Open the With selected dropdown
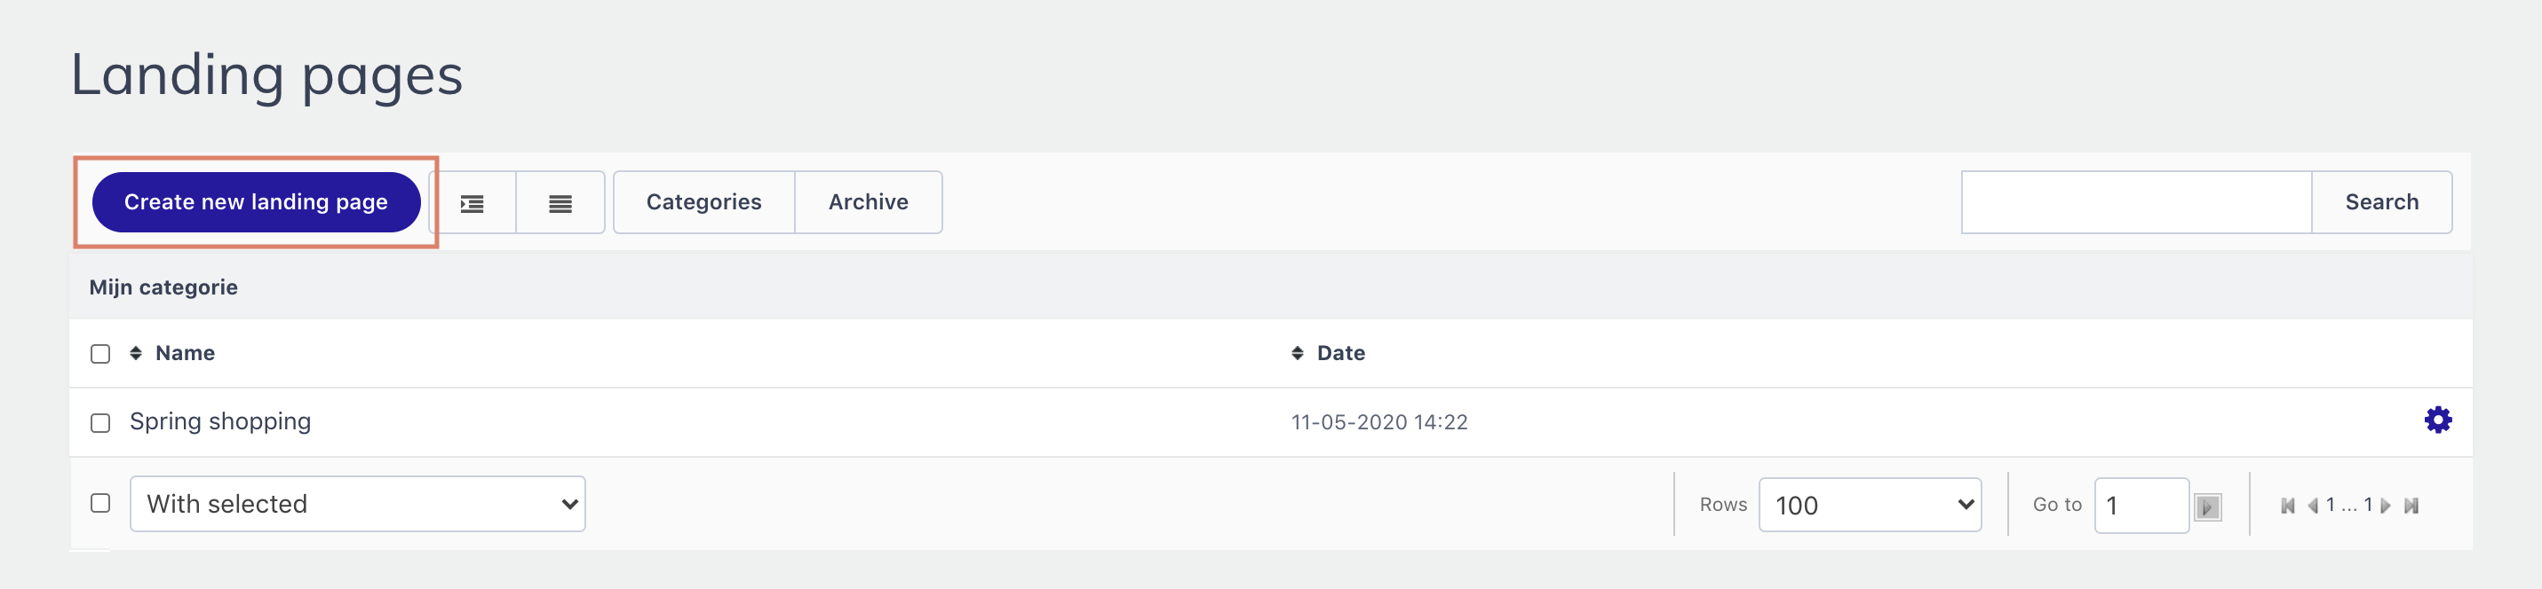Screen dimensions: 2542x589 point(358,505)
